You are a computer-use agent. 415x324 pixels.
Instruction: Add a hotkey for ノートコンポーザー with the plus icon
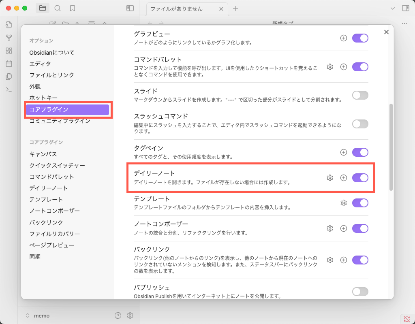344,228
